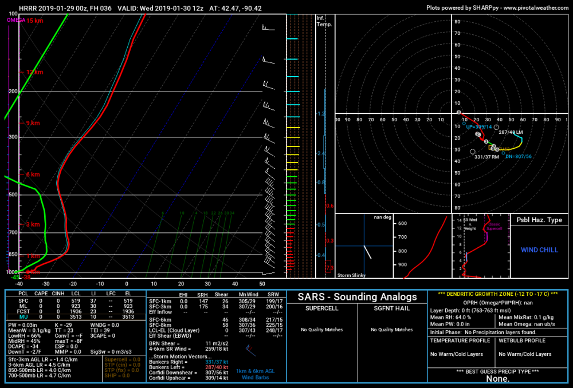Click the '500' pressure label on the skew-T axis

click(x=13, y=195)
